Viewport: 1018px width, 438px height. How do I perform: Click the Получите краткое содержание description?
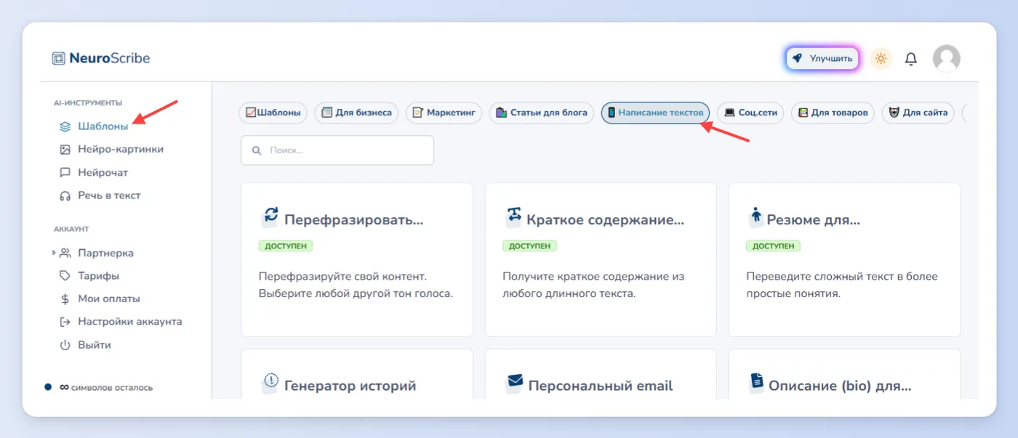click(593, 285)
